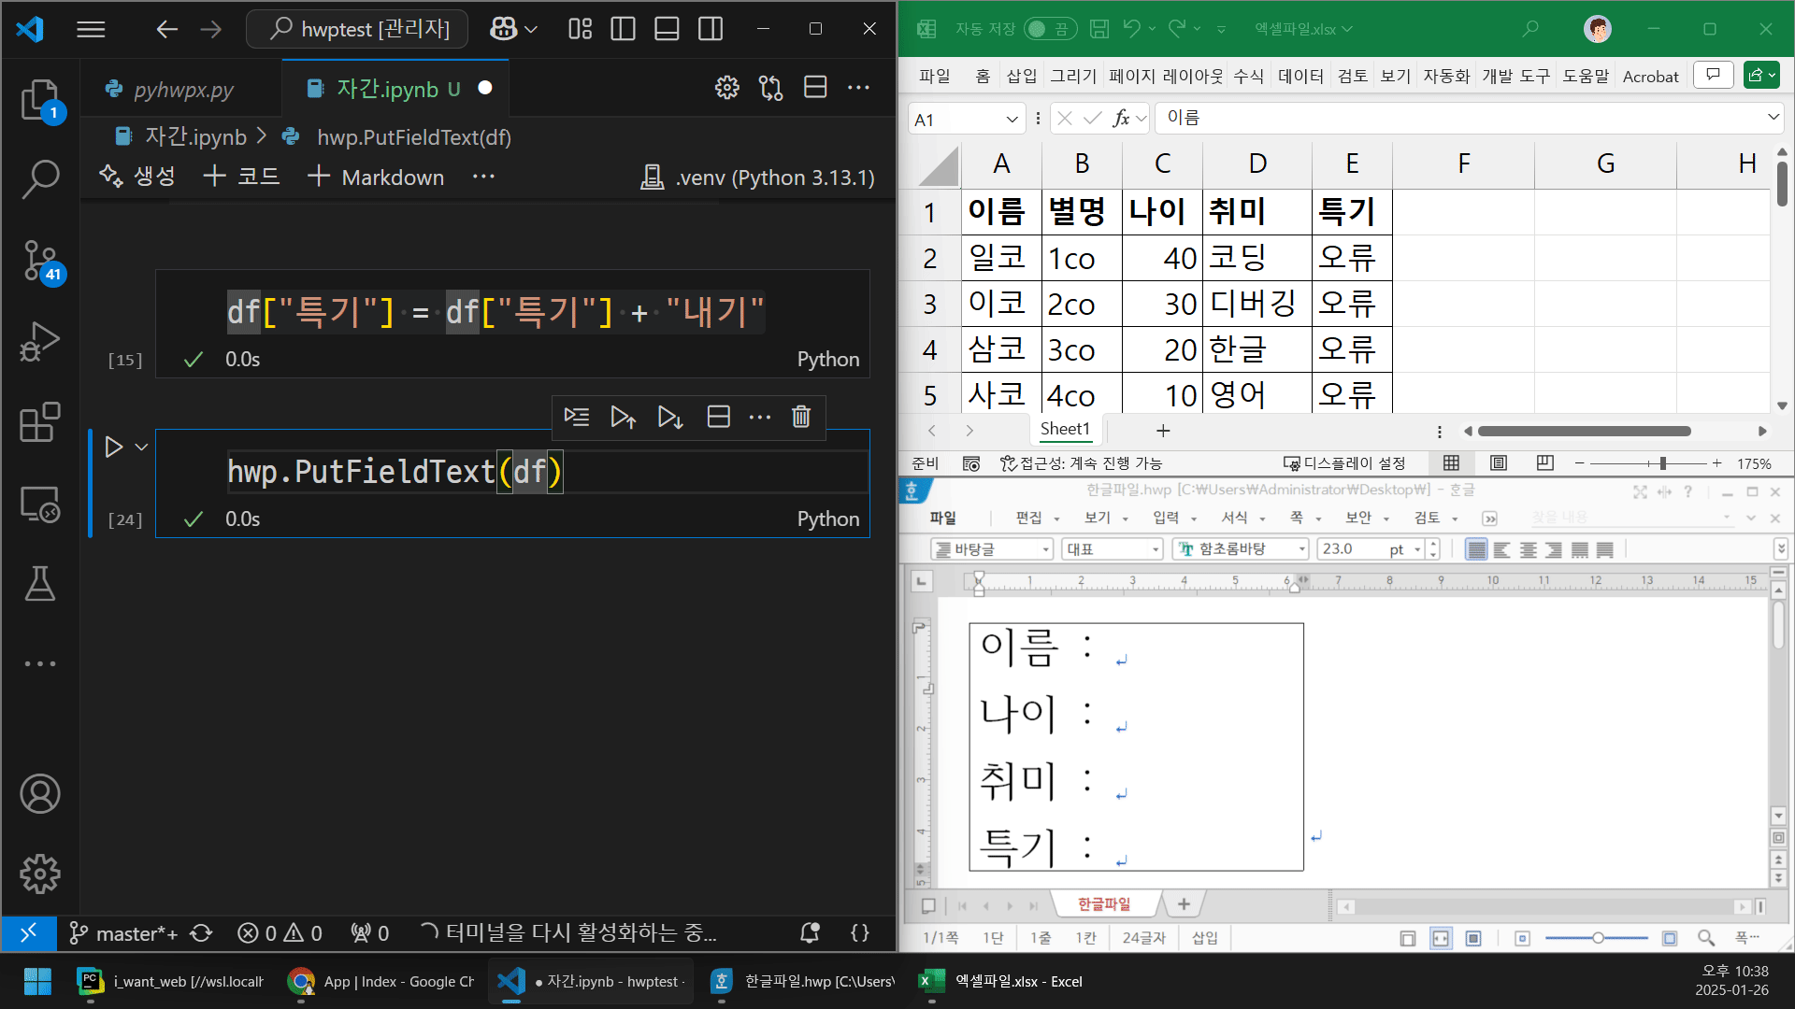
Task: Click the + 코드 add code cell button
Action: point(241,177)
